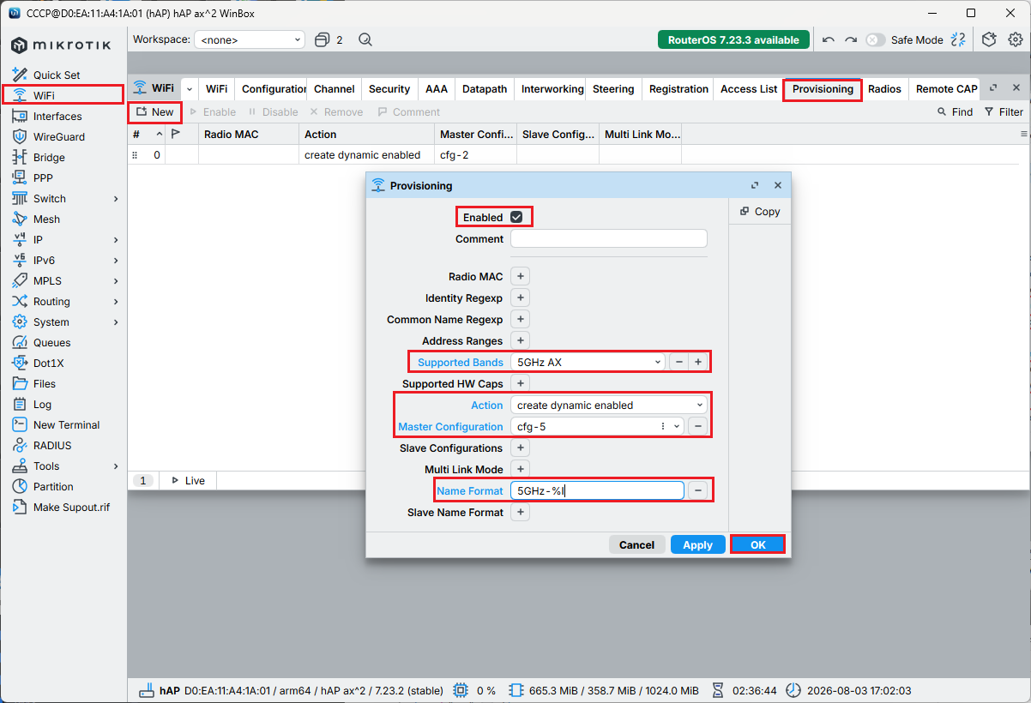This screenshot has height=703, width=1031.
Task: Click OK in the Provisioning dialog
Action: point(757,544)
